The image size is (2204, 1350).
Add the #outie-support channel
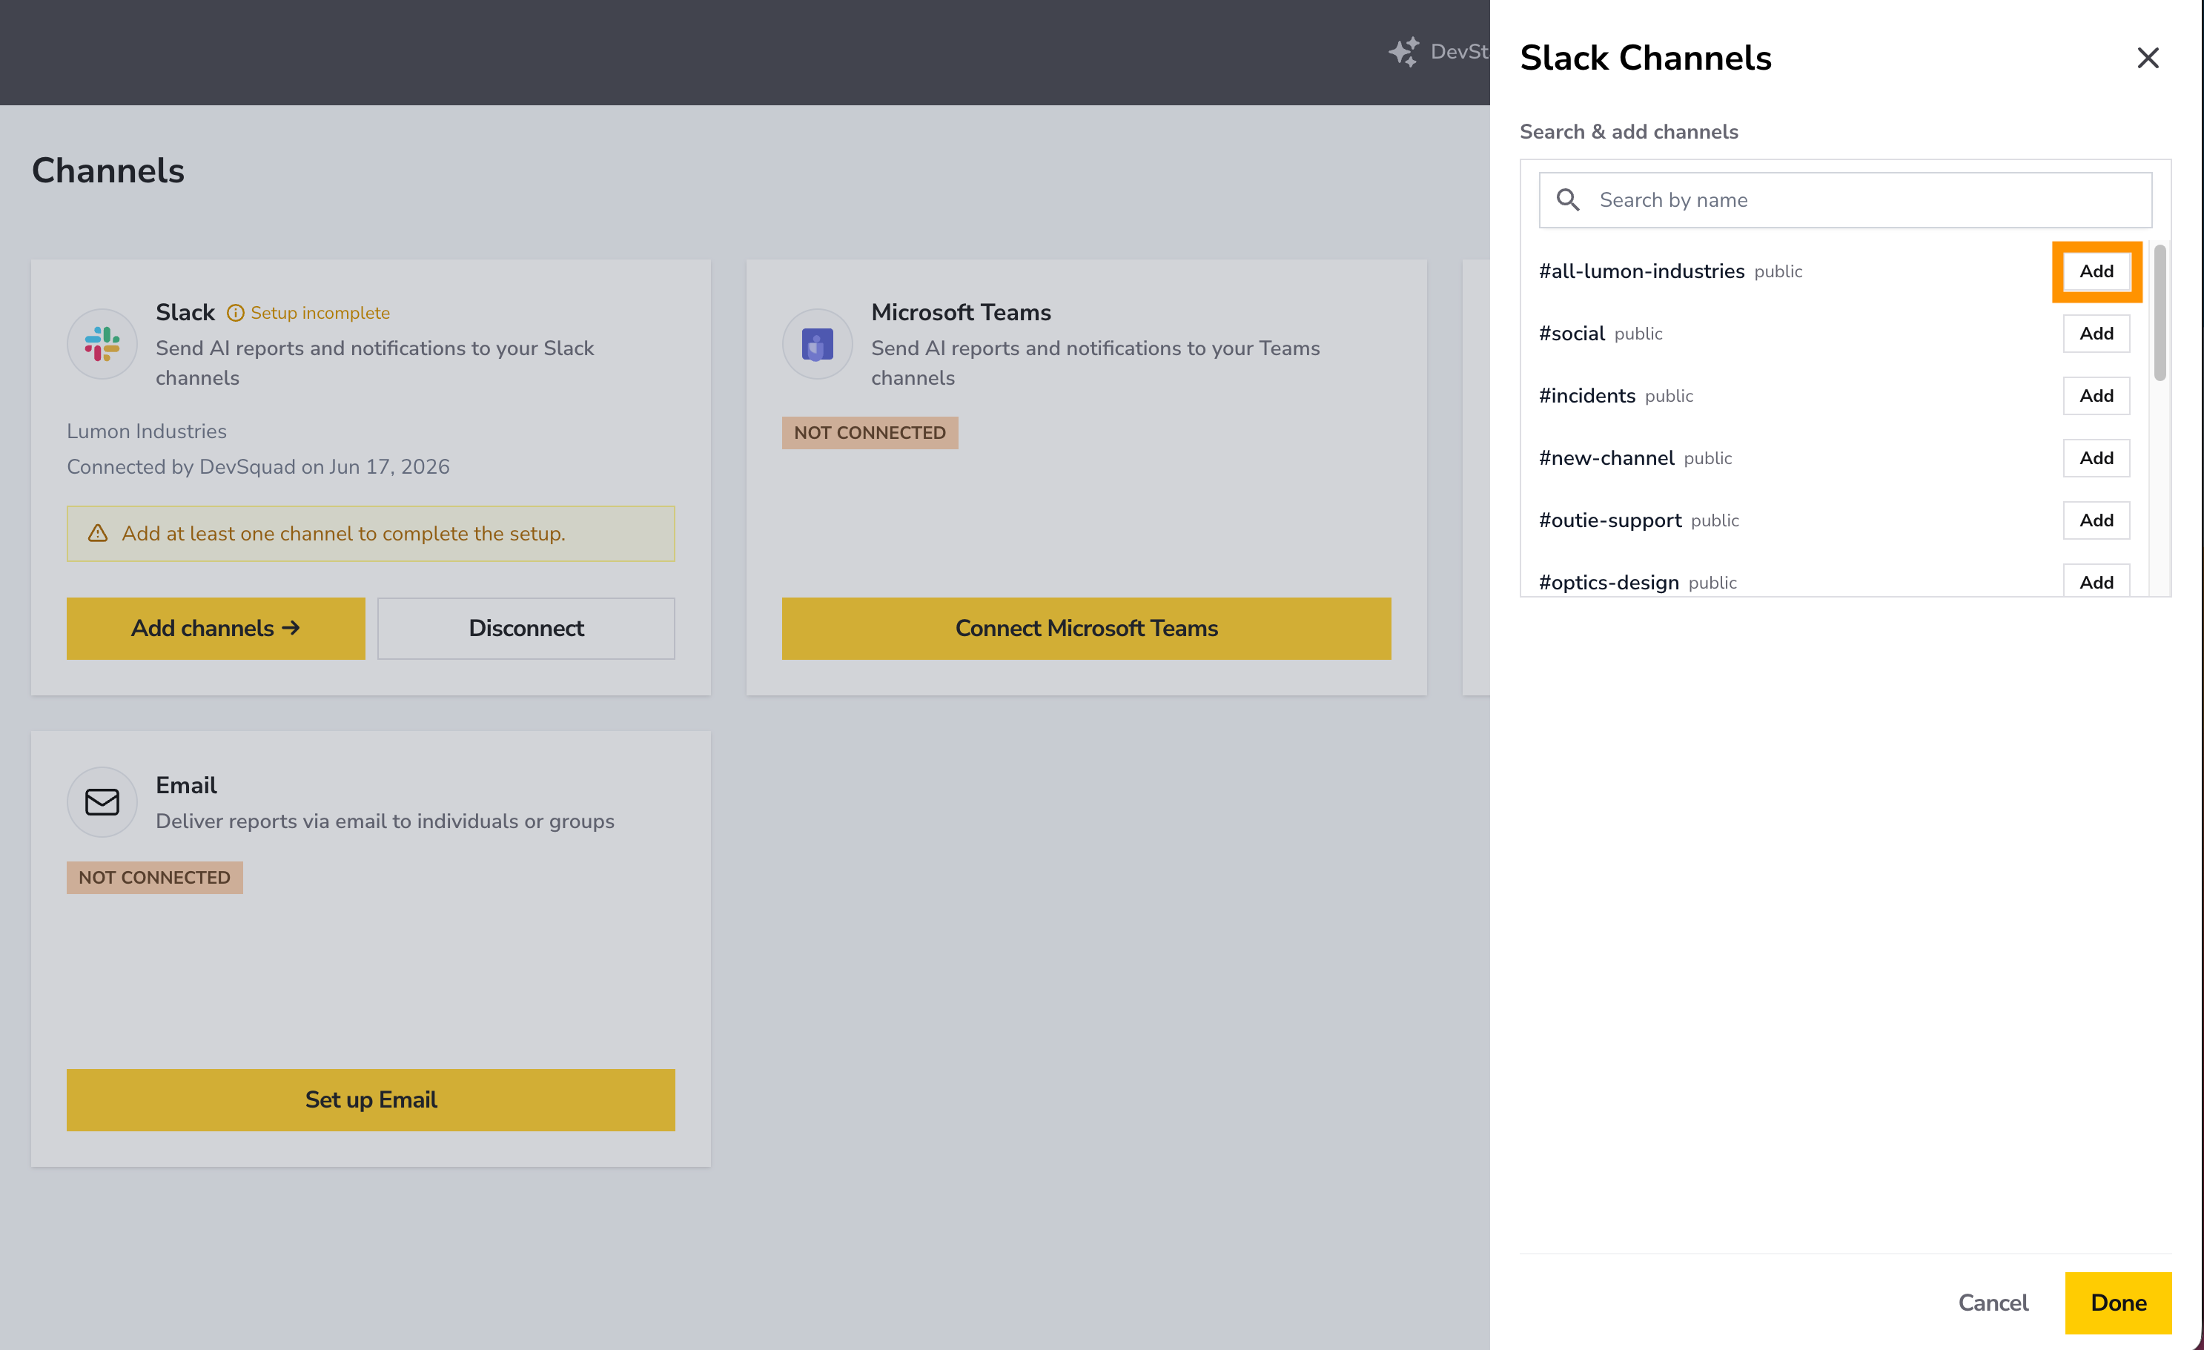click(2096, 520)
